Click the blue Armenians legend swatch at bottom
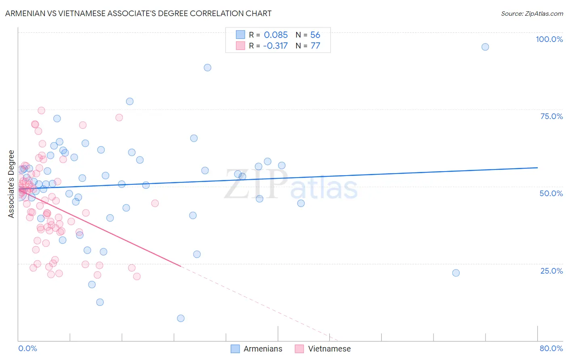This screenshot has width=568, height=360. [x=235, y=349]
